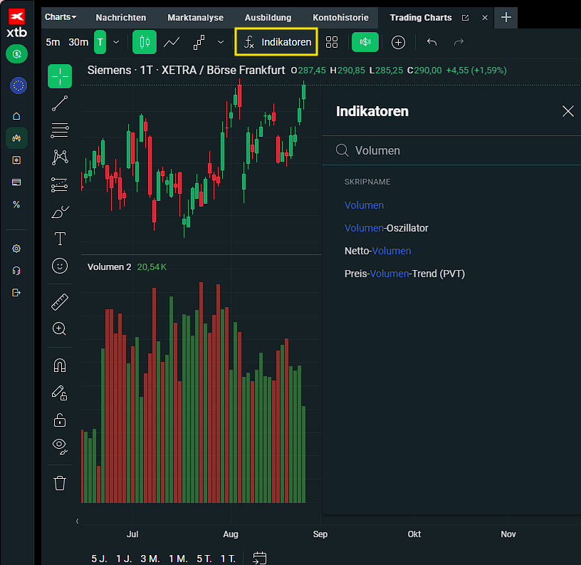This screenshot has height=565, width=581.
Task: Select the Netto-Volumen indicator
Action: pyautogui.click(x=377, y=251)
